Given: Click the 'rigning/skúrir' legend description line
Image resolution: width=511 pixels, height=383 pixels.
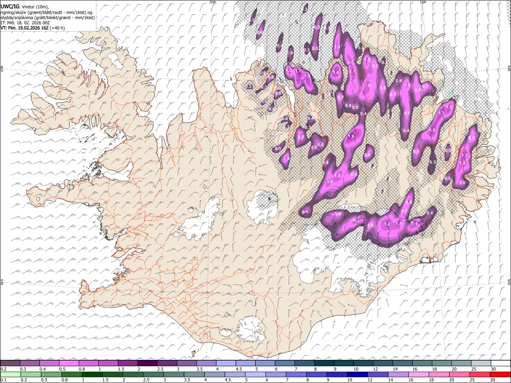Looking at the screenshot, I should pyautogui.click(x=47, y=12).
